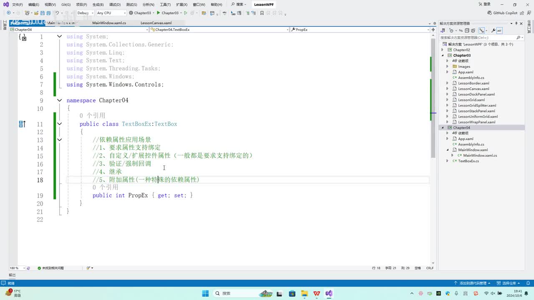Switch to the MainWindow.xaml.cs tab
Screen dimensions: 534x300
[x=109, y=23]
